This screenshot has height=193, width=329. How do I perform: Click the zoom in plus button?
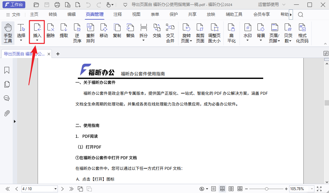(286, 189)
